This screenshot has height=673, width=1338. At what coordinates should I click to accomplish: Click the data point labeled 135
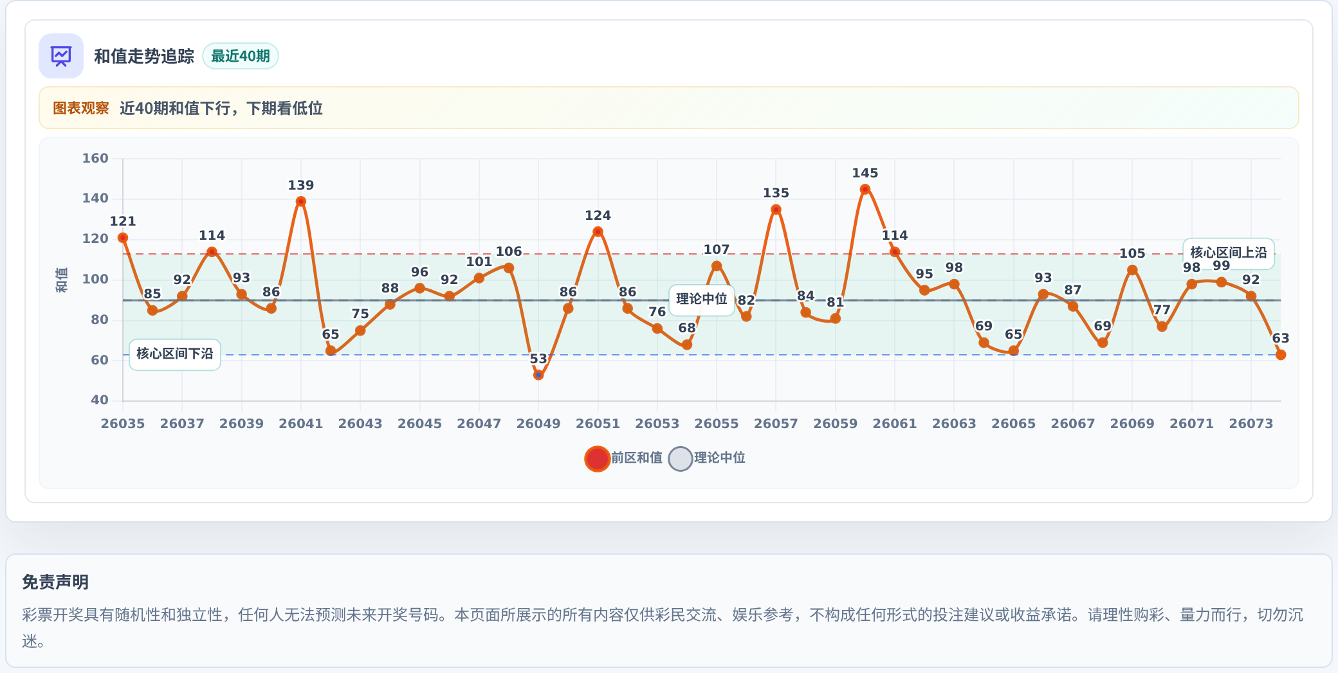pos(776,210)
